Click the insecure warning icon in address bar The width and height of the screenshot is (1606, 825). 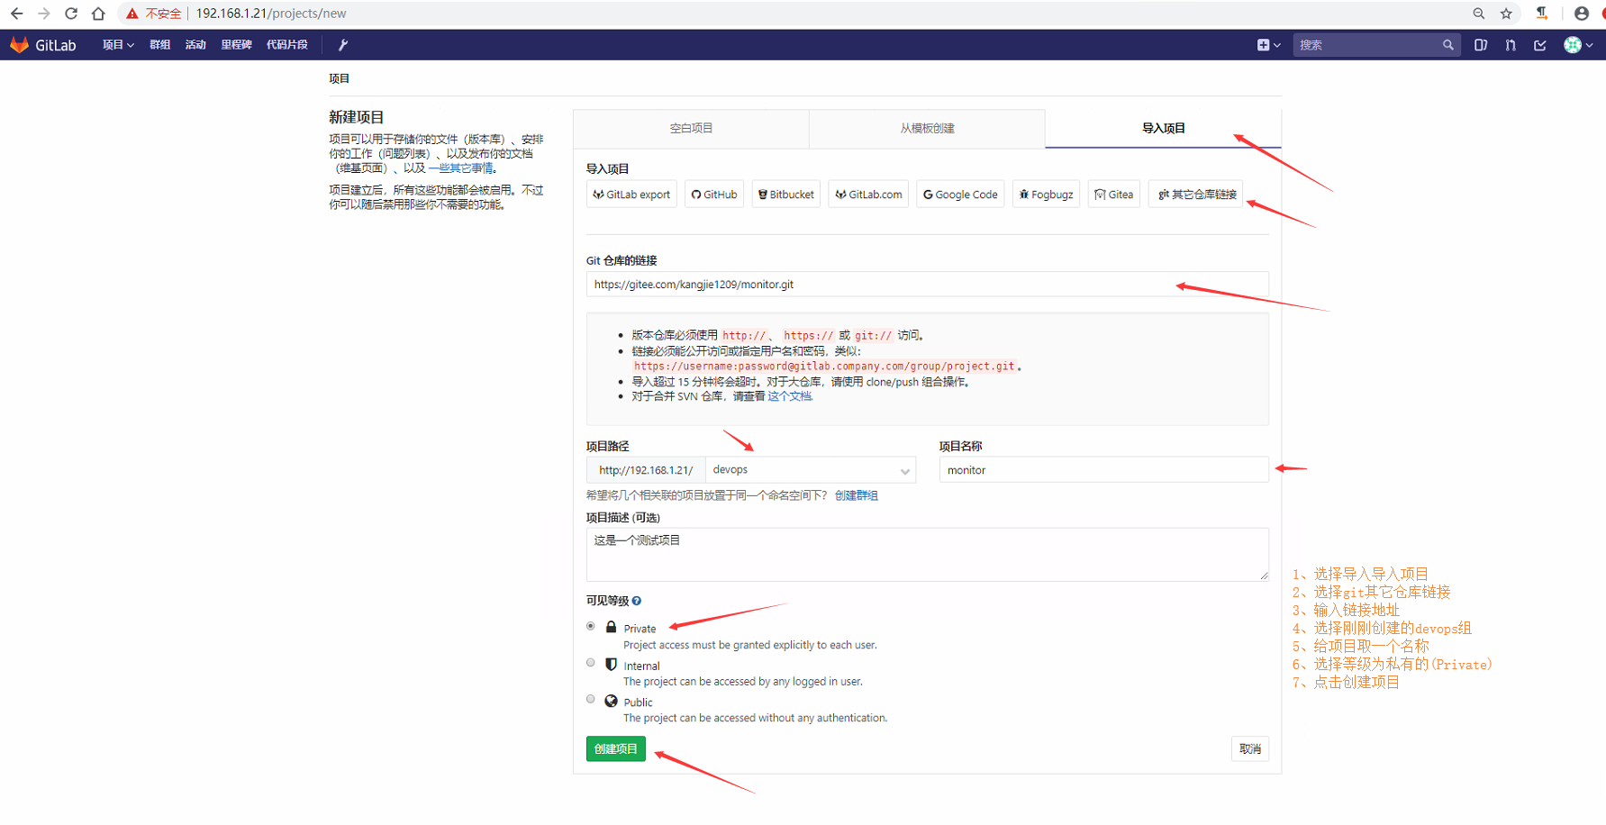[x=132, y=14]
